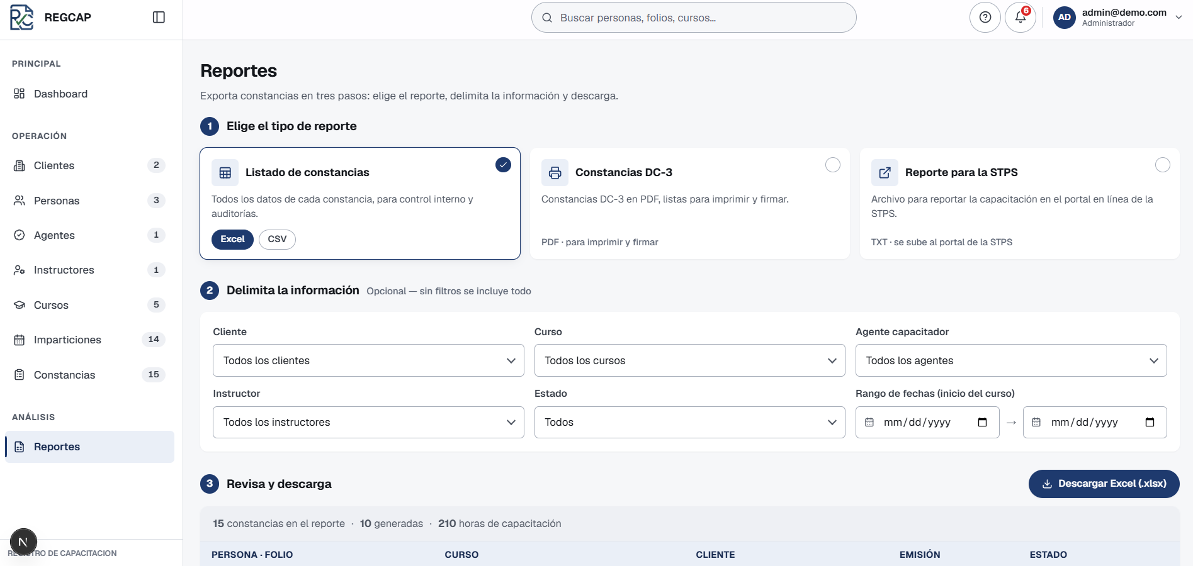The width and height of the screenshot is (1193, 566).
Task: Click the Instructores person icon
Action: [20, 270]
